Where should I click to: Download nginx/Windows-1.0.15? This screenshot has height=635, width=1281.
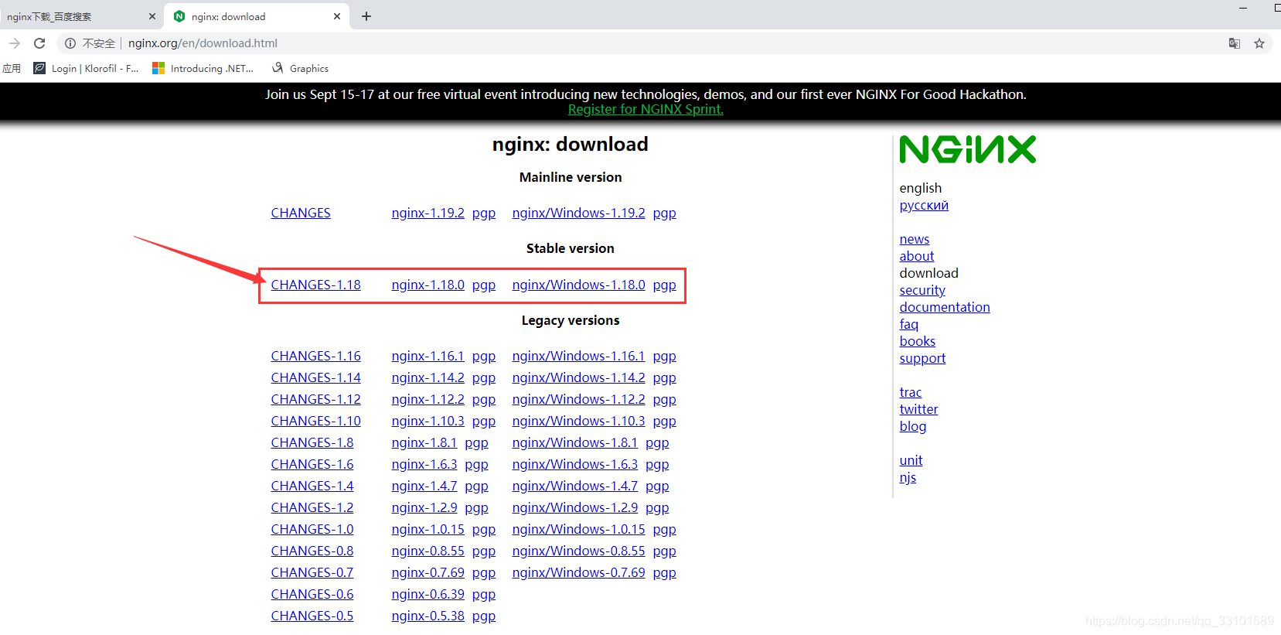(578, 529)
